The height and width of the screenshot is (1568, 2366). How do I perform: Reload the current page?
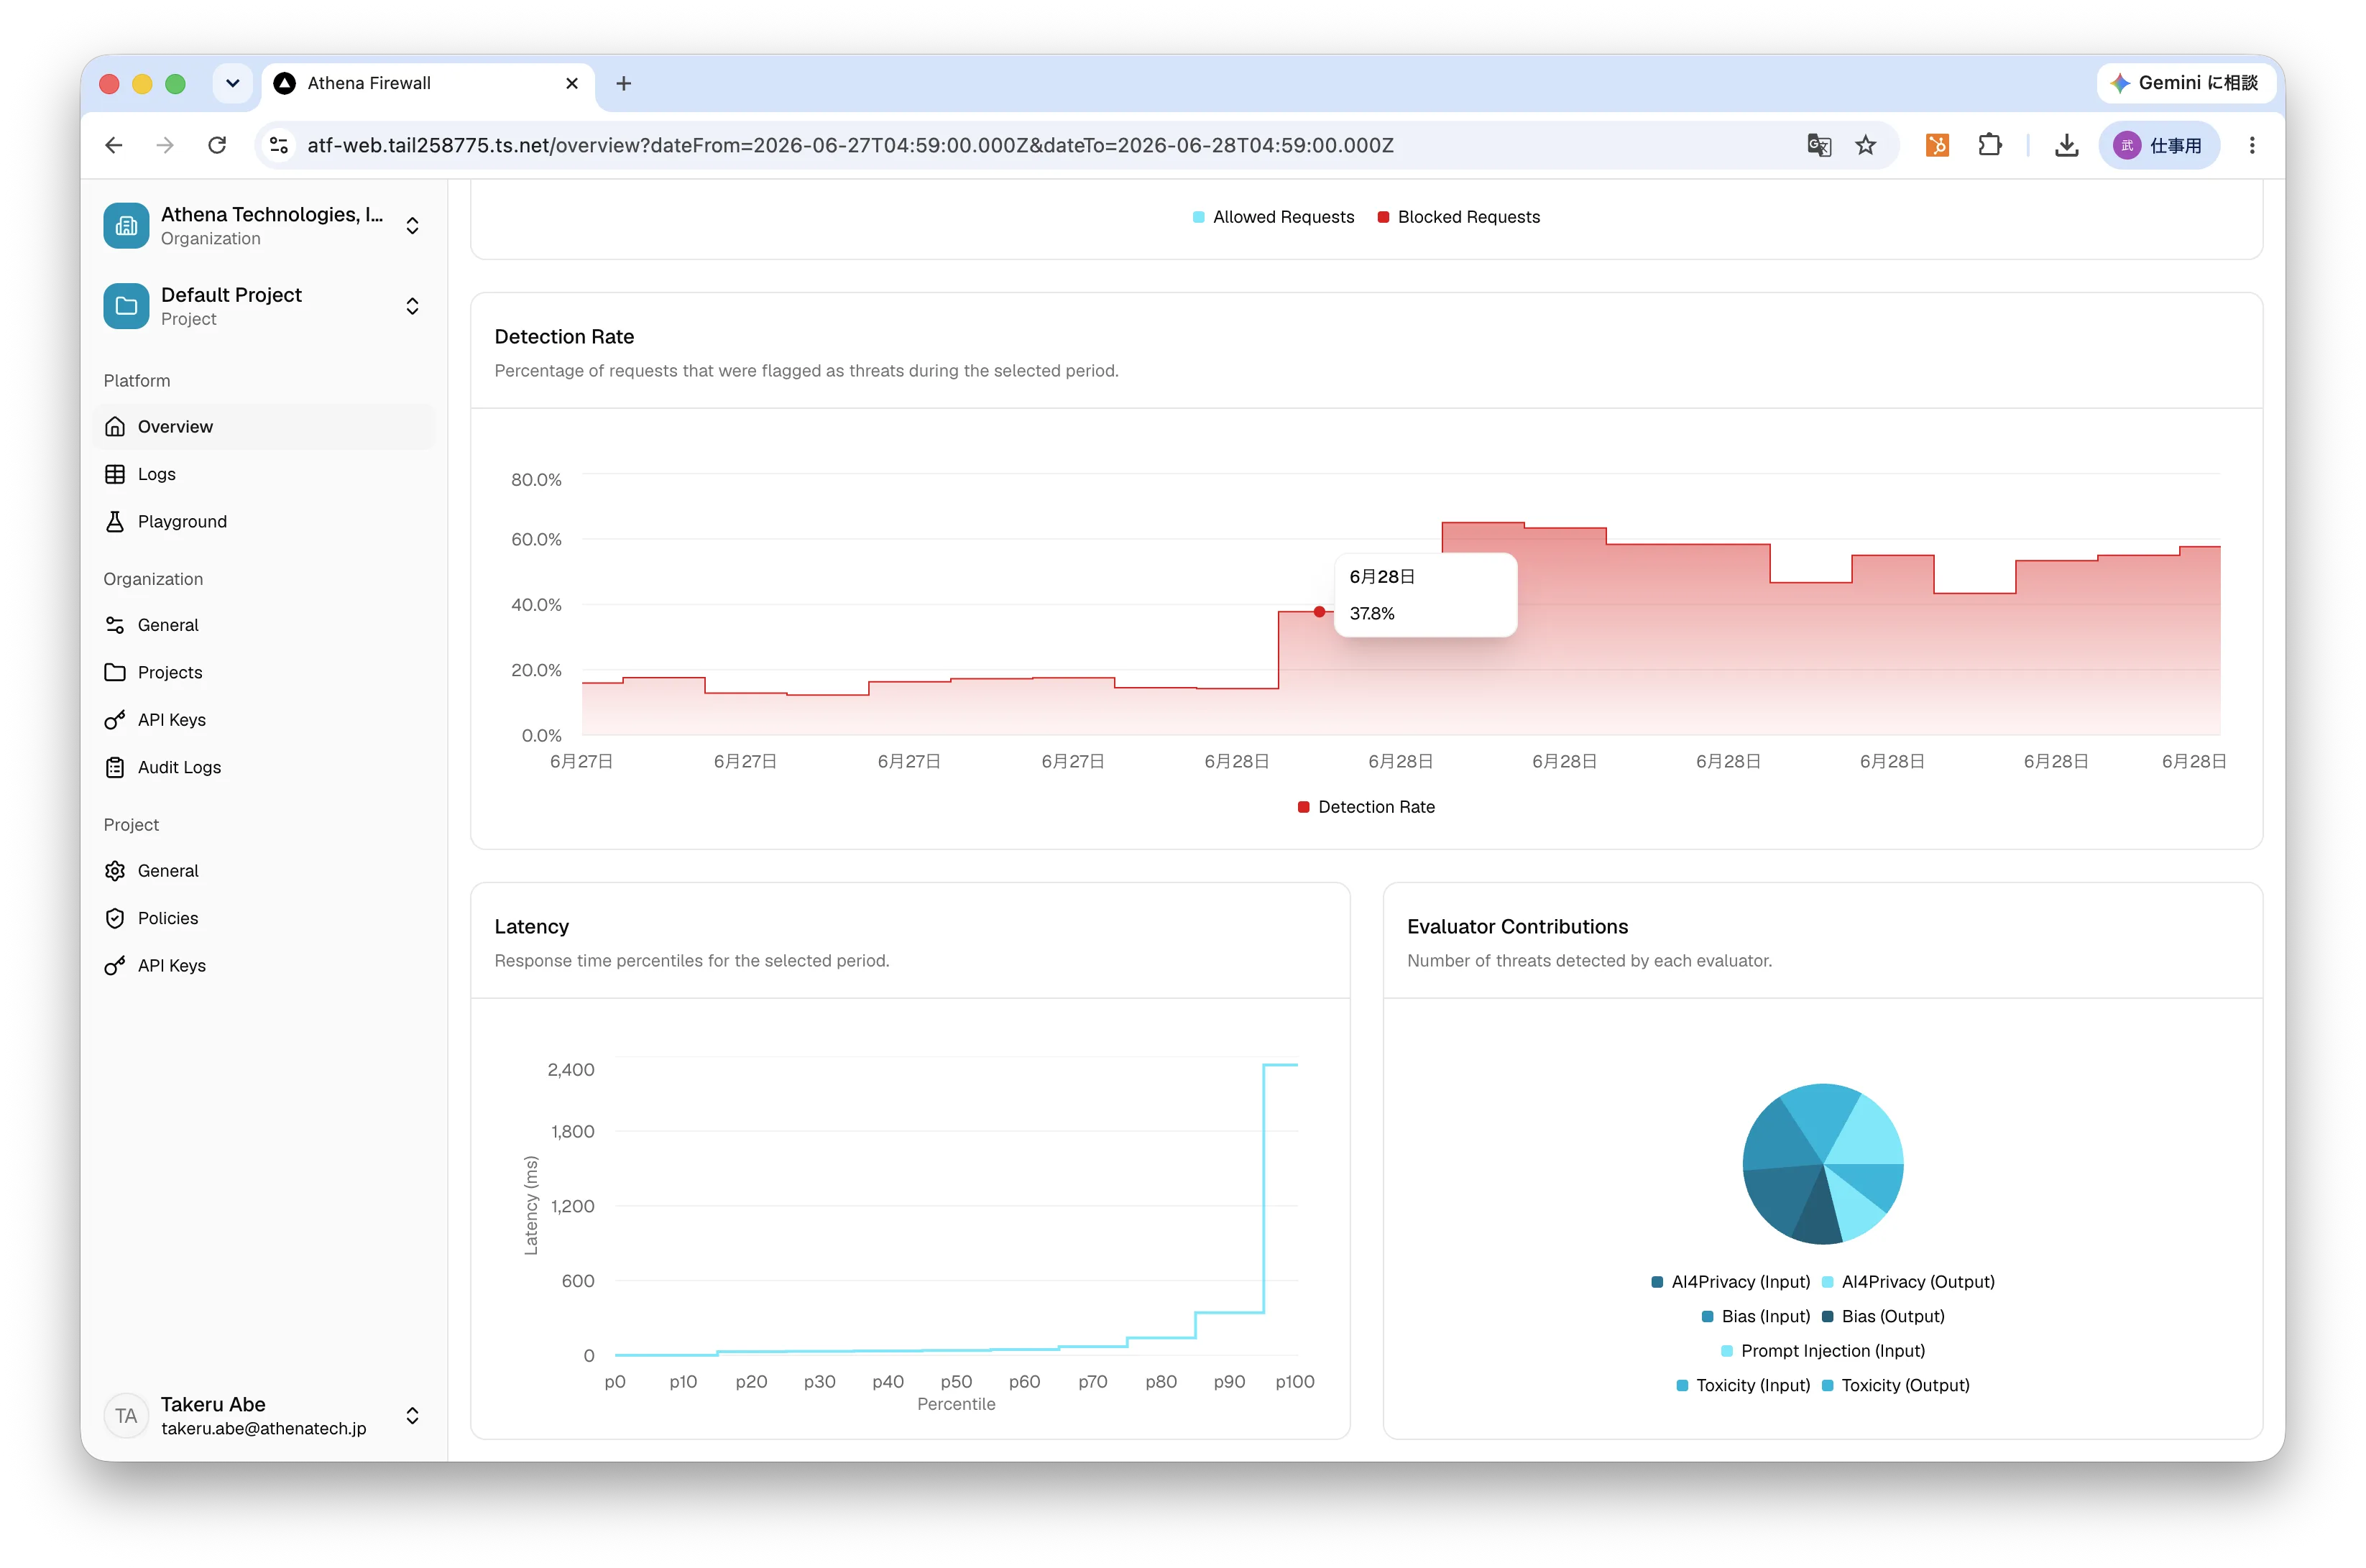click(x=217, y=145)
